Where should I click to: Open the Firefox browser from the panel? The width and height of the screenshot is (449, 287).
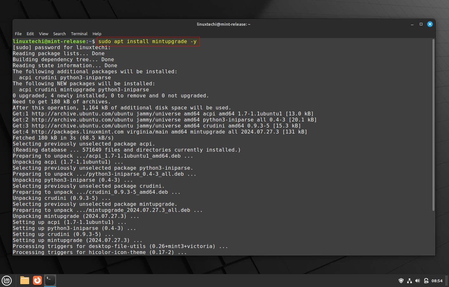pos(37,280)
